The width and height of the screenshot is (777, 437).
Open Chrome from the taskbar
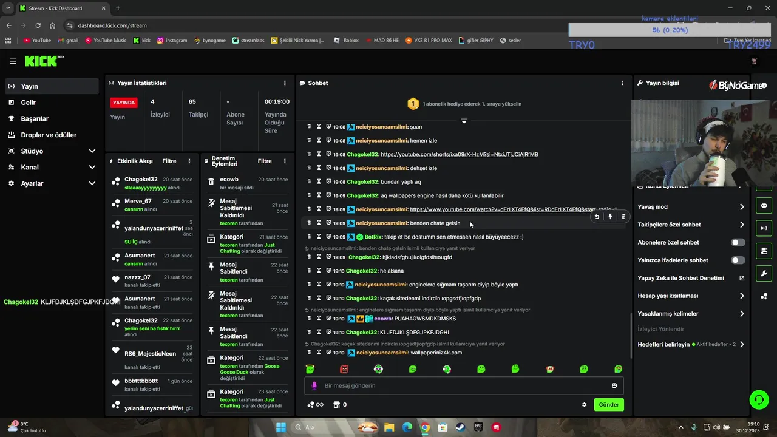[x=425, y=427]
